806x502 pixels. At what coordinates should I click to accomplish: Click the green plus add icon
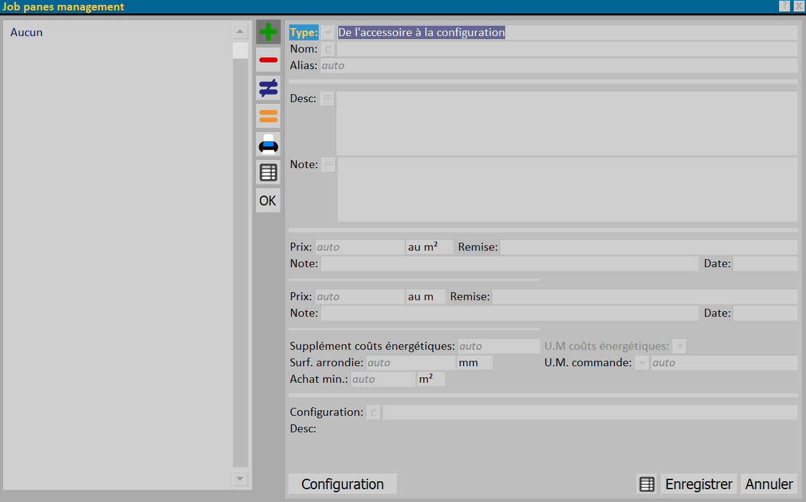point(268,32)
